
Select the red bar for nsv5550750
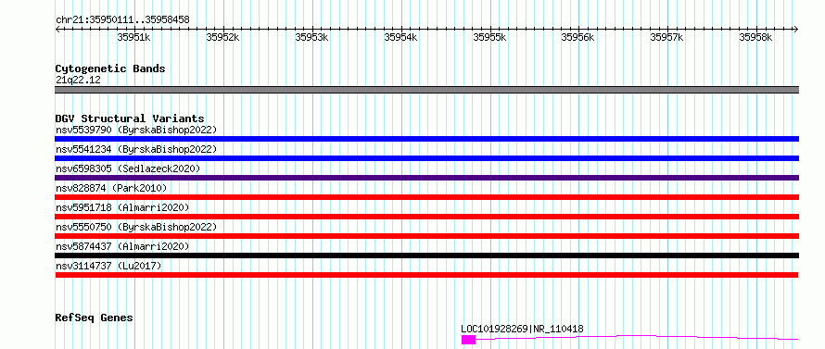[x=426, y=236]
